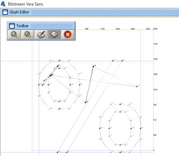The image size is (179, 156).
Task: Open the Toolbar window system icon
Action: (12, 26)
